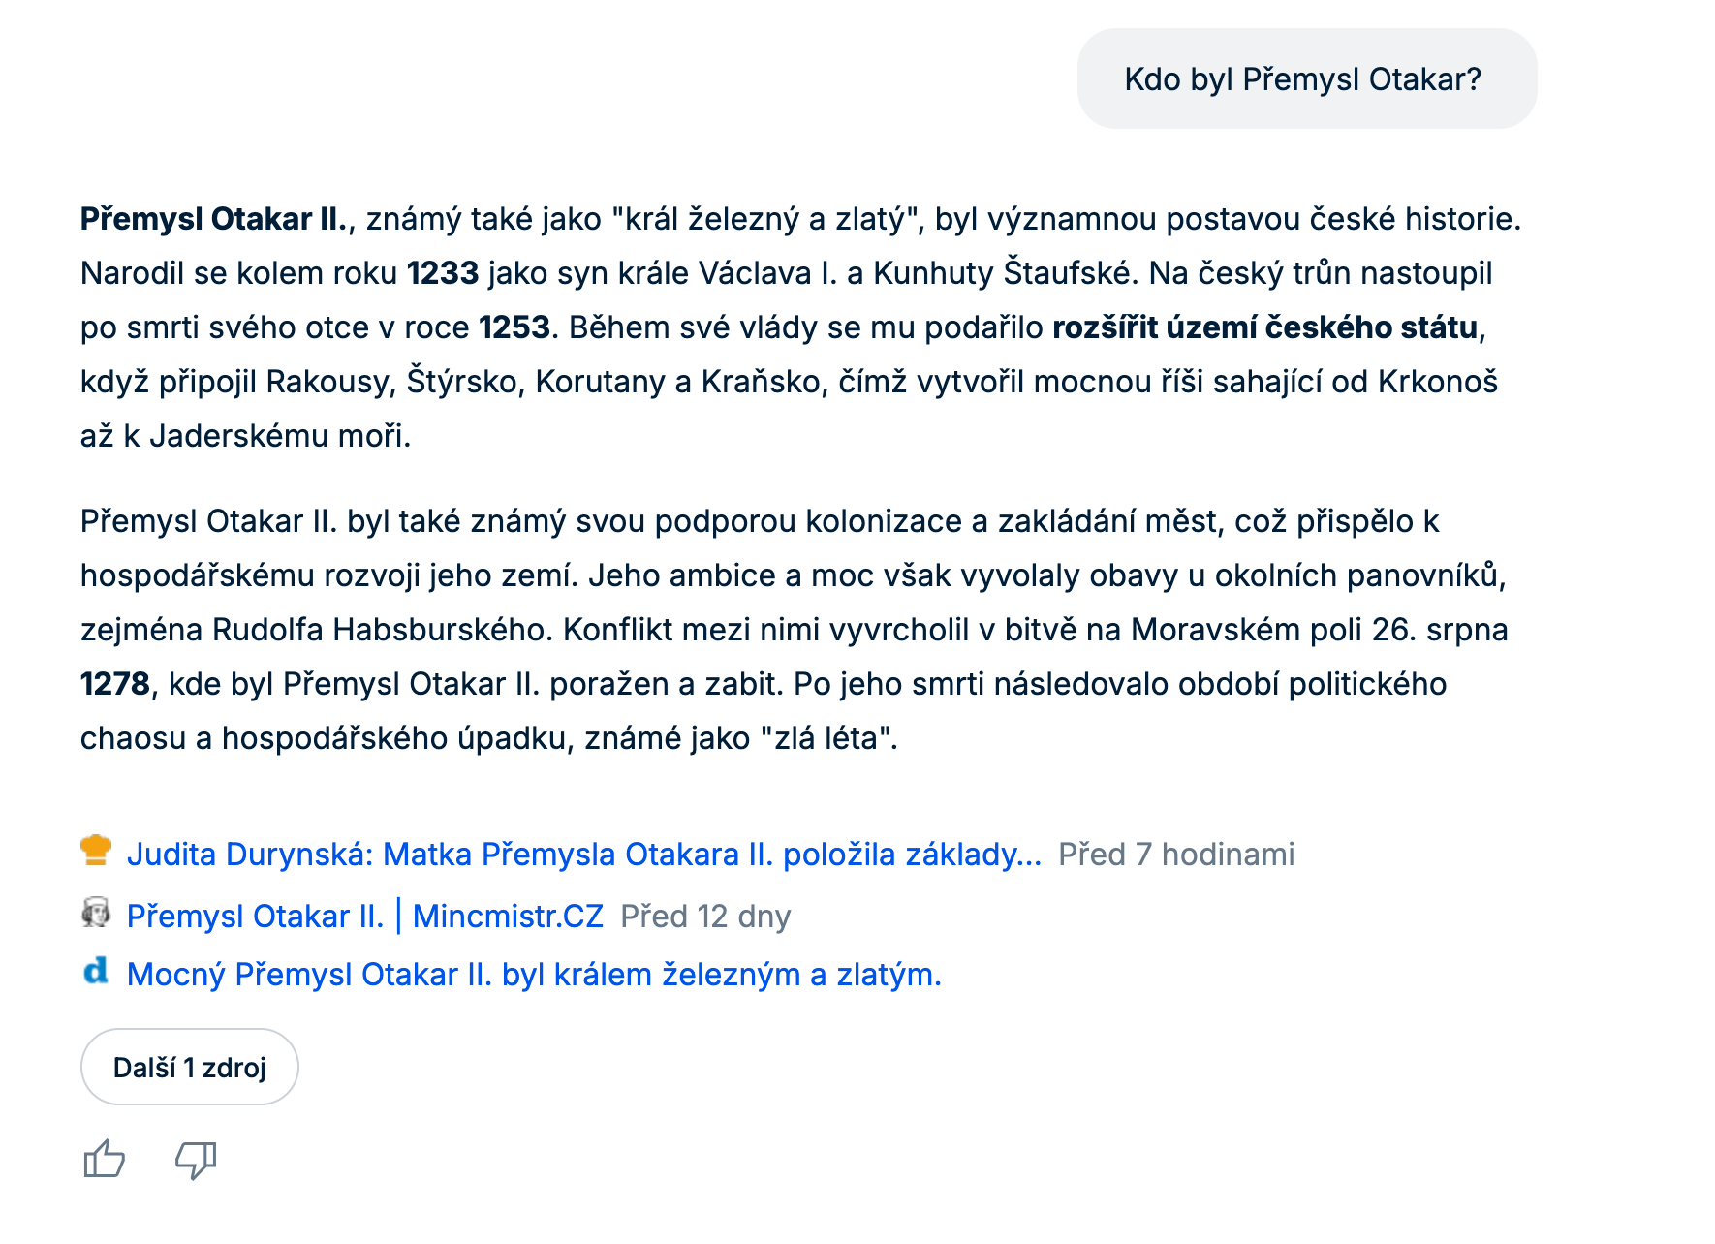Click the bold year 1278
Screen dimensions: 1715x1244
click(x=115, y=684)
